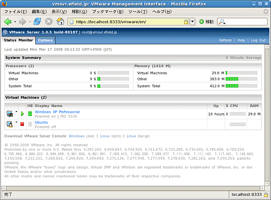Click the Firefox logo in title bar
Image resolution: width=271 pixels, height=200 pixels.
tap(4, 4)
